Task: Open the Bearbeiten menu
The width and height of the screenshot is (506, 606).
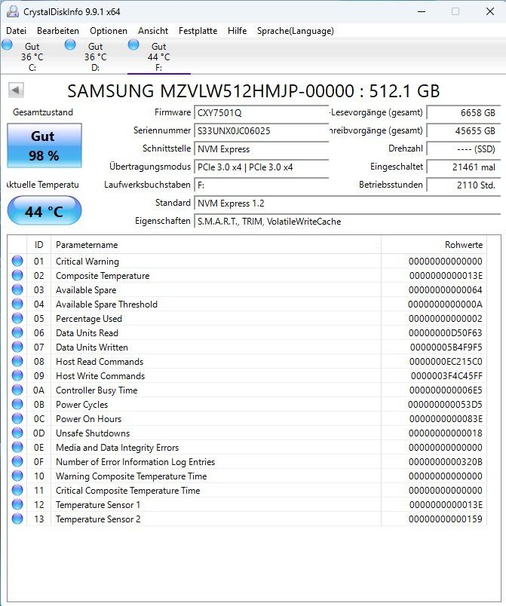Action: (x=58, y=31)
